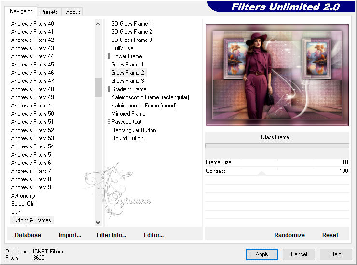The height and width of the screenshot is (265, 357).
Task: Click the category list scroll-up arrow
Action: (98, 24)
